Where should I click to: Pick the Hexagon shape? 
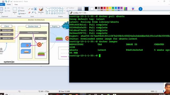(54, 11)
